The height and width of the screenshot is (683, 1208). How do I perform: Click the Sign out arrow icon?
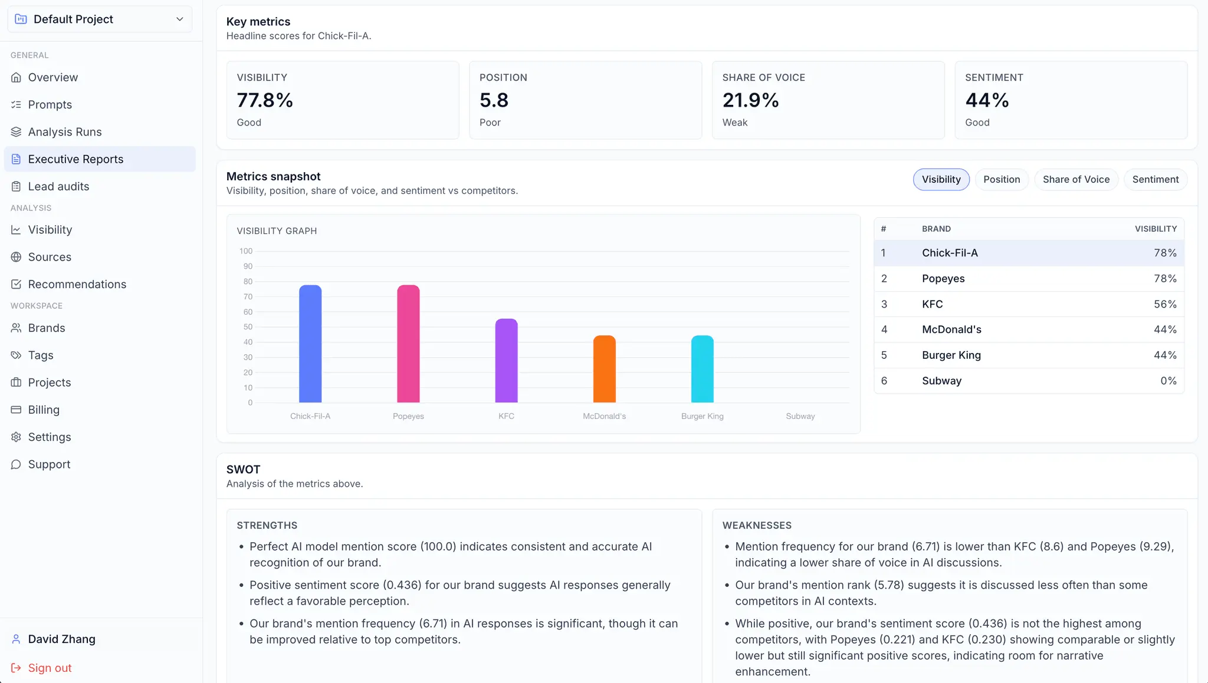(x=16, y=668)
